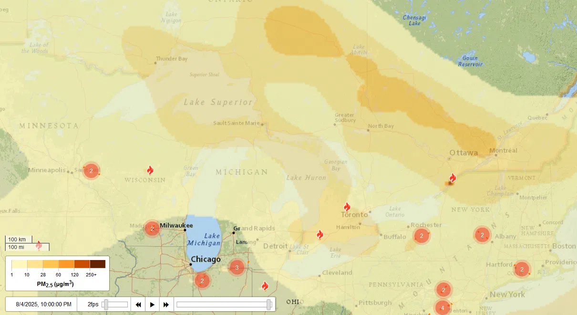Open the cluster marker 2 near Hartford
This screenshot has width=577, height=315.
(522, 269)
